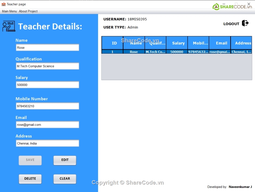Open the Main Menu menu
The height and width of the screenshot is (192, 255).
click(9, 11)
